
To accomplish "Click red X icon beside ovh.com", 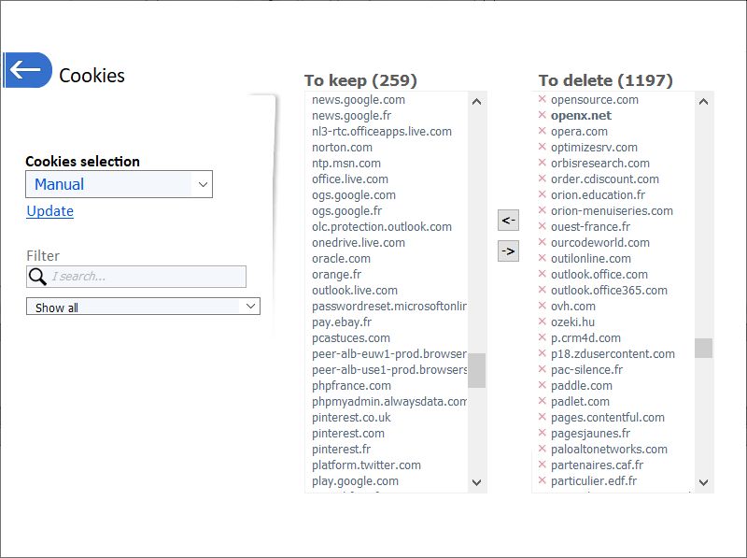I will 542,306.
